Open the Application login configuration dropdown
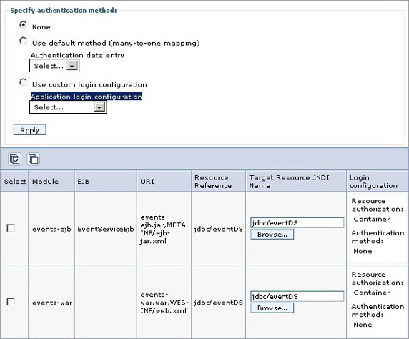Viewport: 409px width, 339px height. [68, 107]
